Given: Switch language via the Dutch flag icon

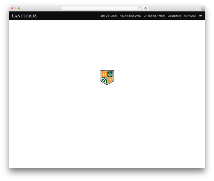Looking at the screenshot, I should tap(201, 16).
